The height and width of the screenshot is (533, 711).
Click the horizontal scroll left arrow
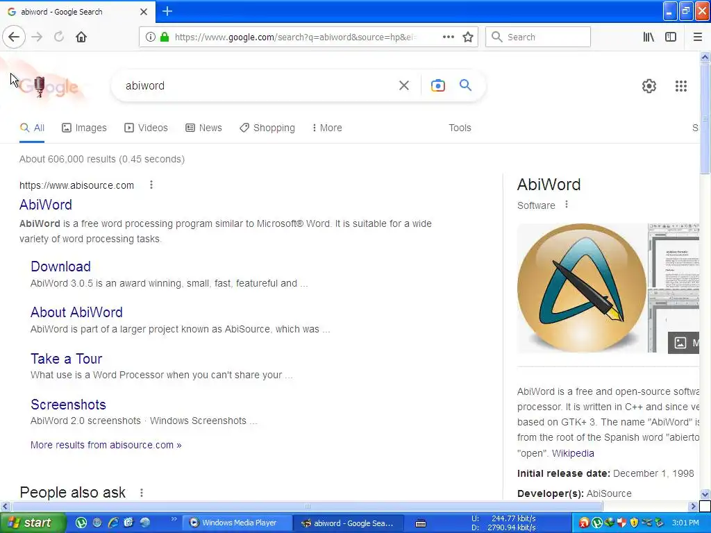[x=5, y=506]
